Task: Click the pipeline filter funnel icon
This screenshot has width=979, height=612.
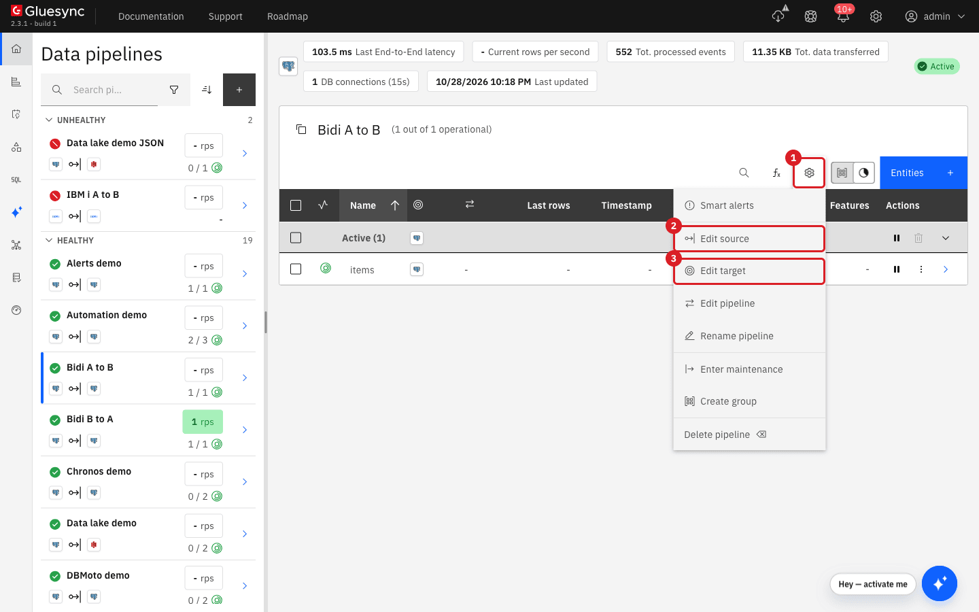Action: click(174, 90)
